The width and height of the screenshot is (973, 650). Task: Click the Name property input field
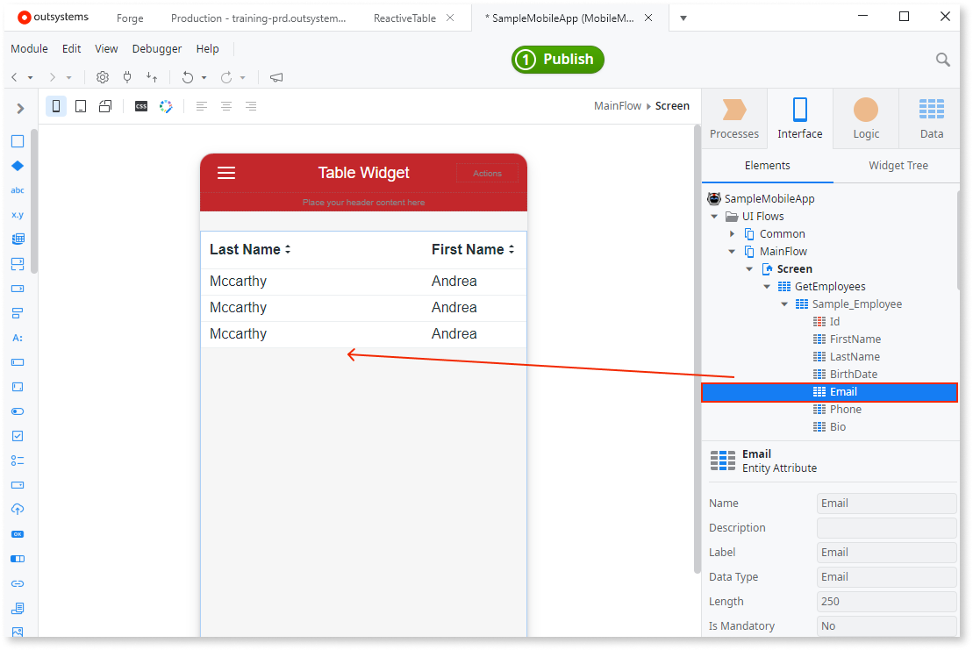click(886, 503)
